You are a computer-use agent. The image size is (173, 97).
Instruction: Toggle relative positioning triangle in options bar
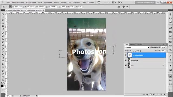pyautogui.click(x=24, y=7)
